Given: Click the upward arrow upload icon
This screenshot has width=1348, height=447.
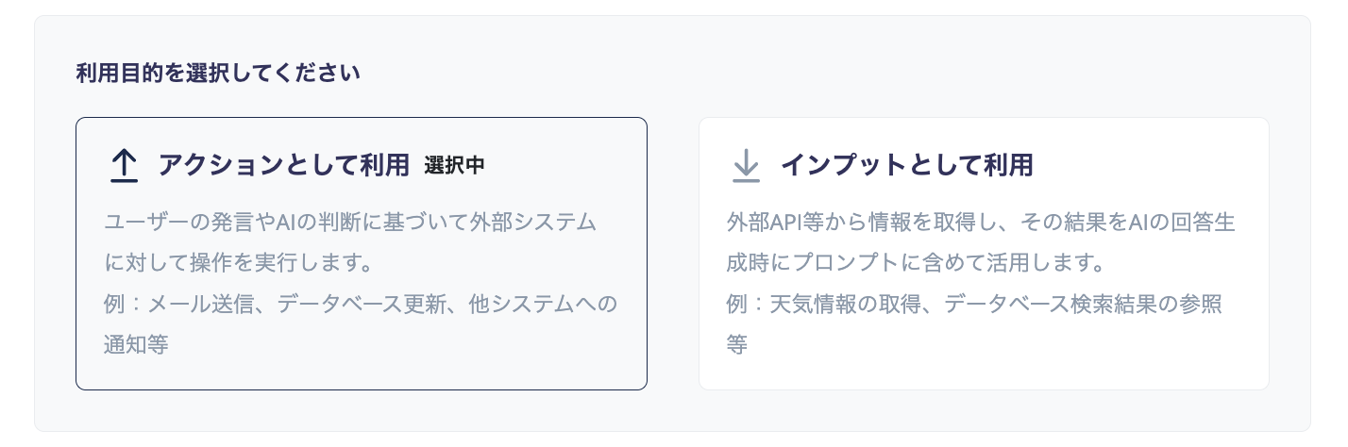Looking at the screenshot, I should pyautogui.click(x=124, y=166).
